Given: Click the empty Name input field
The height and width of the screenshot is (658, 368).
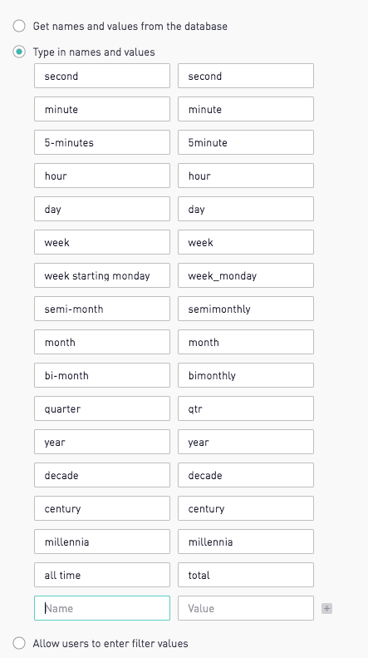Looking at the screenshot, I should (x=102, y=608).
